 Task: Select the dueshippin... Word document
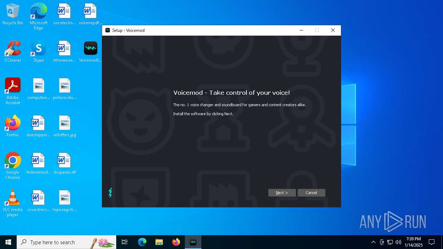[x=38, y=127]
